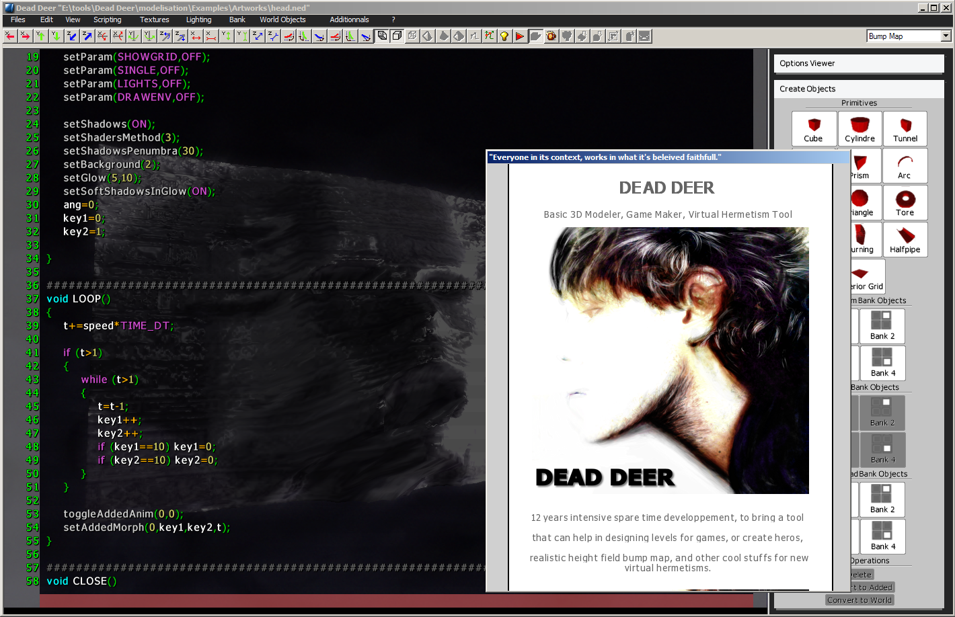The height and width of the screenshot is (617, 955).
Task: Click the Dead Deer portrait splash image
Action: click(672, 360)
